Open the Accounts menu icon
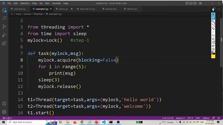 pos(4,103)
